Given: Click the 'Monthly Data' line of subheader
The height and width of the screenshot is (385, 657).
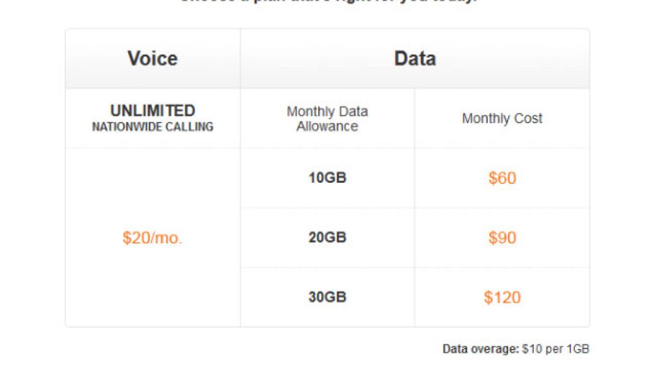Looking at the screenshot, I should (327, 112).
